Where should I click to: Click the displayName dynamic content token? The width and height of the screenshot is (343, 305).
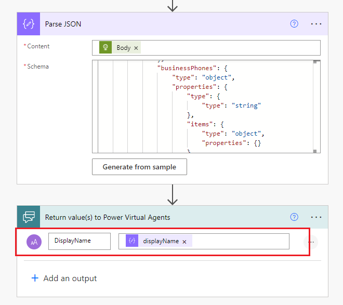coord(160,241)
